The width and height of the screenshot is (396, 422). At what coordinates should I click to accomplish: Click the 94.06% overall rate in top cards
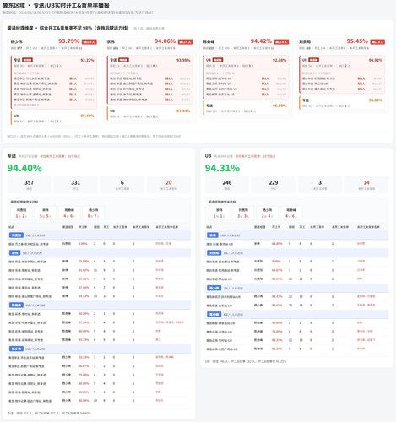(165, 41)
